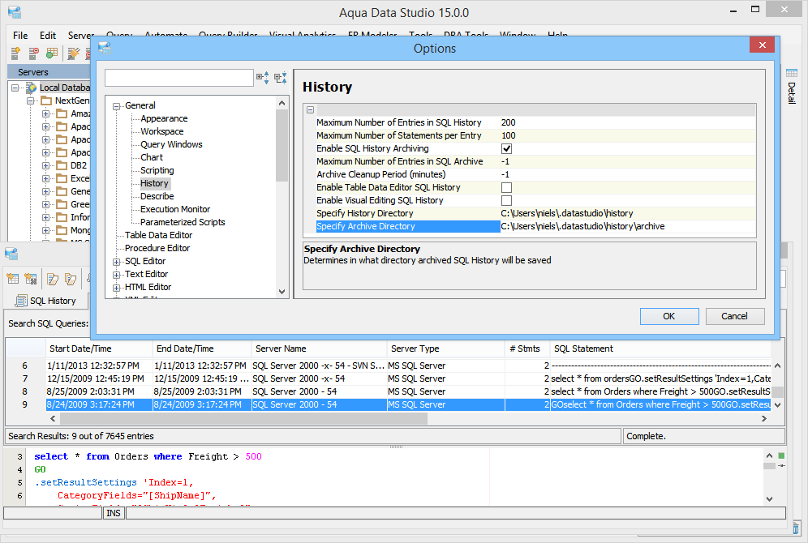This screenshot has height=543, width=808.
Task: Click first table icon in SQL History toolbar
Action: tap(13, 279)
